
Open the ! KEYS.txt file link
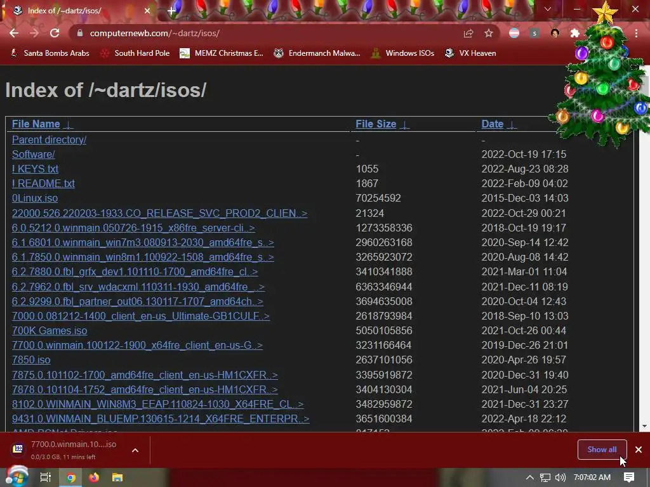click(35, 169)
